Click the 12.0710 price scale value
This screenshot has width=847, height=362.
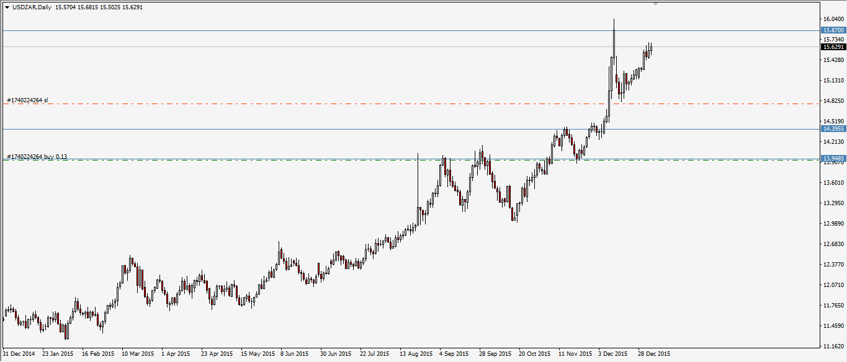tap(833, 285)
